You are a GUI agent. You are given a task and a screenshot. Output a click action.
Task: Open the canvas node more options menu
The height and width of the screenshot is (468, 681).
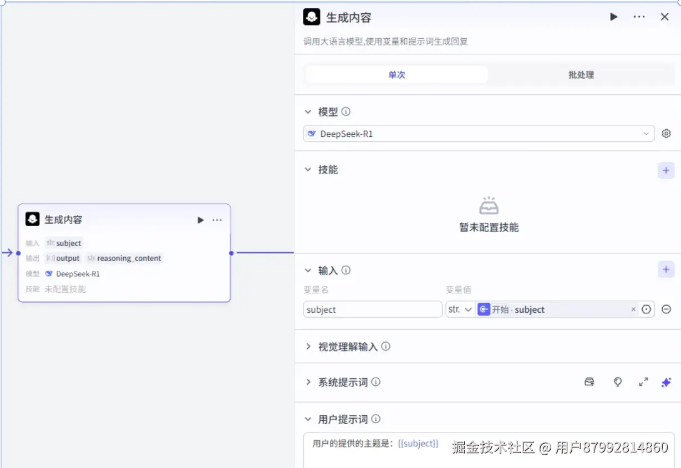tap(217, 220)
